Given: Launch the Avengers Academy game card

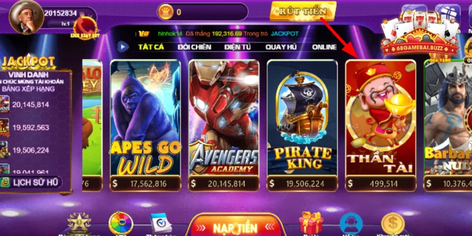Looking at the screenshot, I should tap(224, 125).
